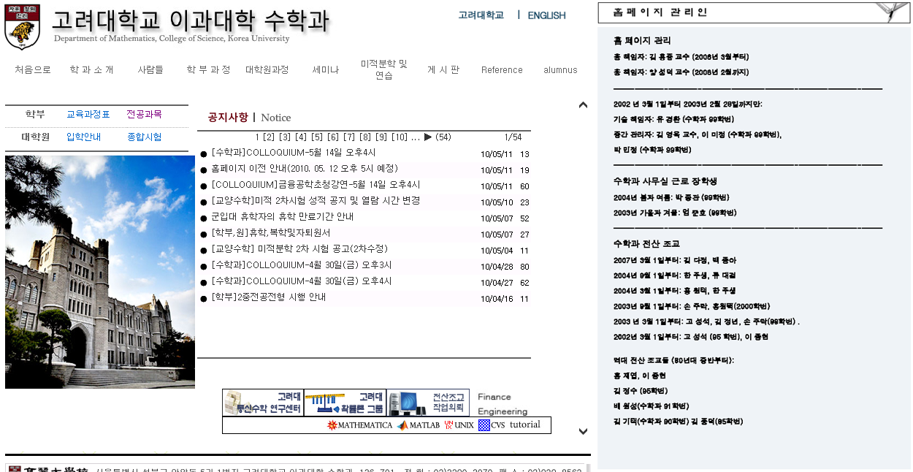Click the campus building photo
The height and width of the screenshot is (472, 913).
point(100,272)
